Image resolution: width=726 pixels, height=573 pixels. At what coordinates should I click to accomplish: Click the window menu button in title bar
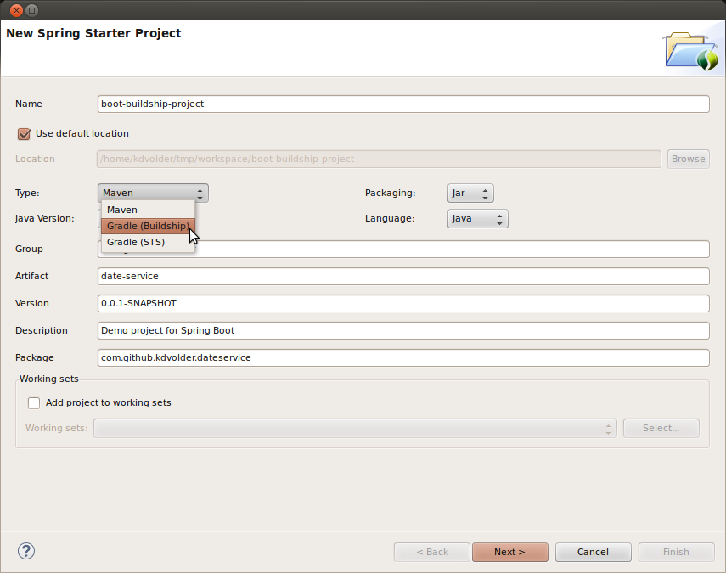[32, 10]
